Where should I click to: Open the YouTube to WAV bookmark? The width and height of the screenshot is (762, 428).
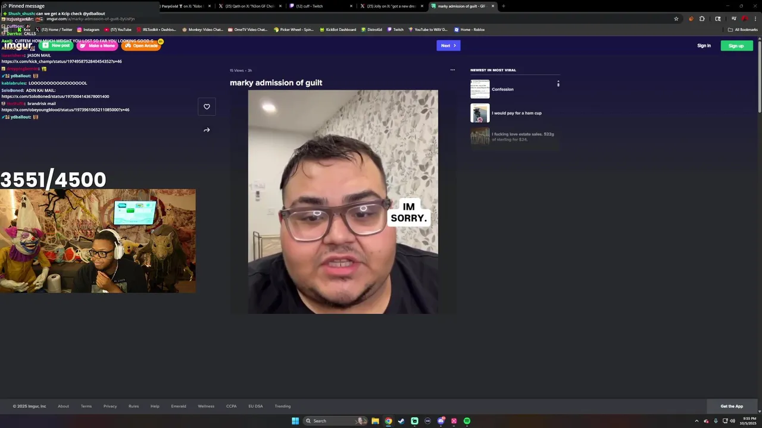(x=428, y=30)
